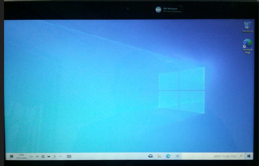This screenshot has height=166, width=259.
Task: Click the taskbar clock and date
Action: 21,156
